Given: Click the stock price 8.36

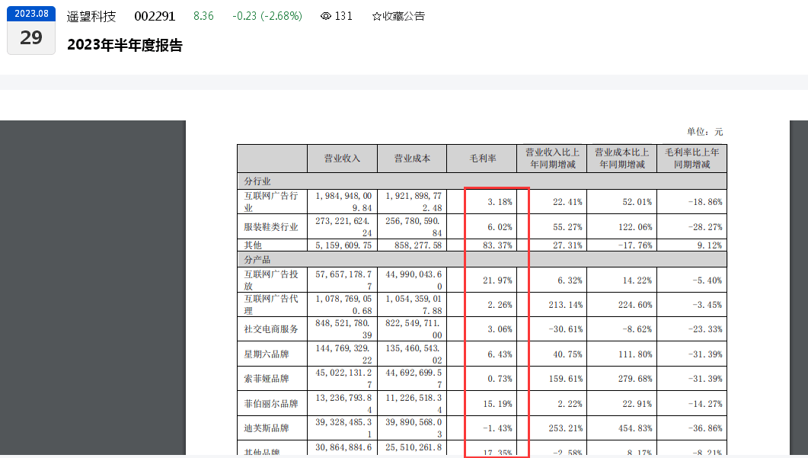Looking at the screenshot, I should [x=203, y=17].
